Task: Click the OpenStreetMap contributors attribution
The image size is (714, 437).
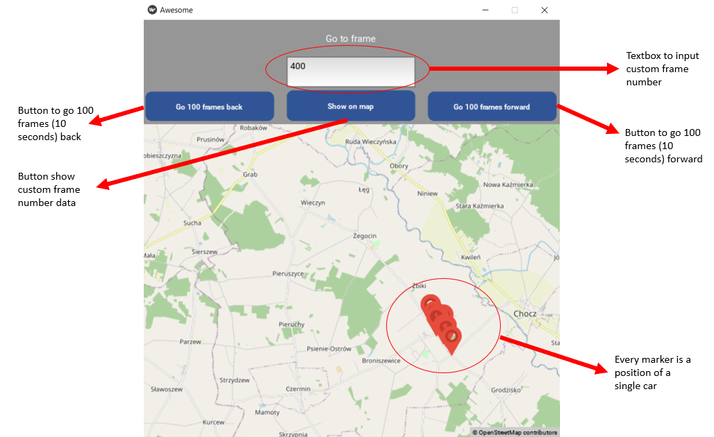Action: (515, 432)
